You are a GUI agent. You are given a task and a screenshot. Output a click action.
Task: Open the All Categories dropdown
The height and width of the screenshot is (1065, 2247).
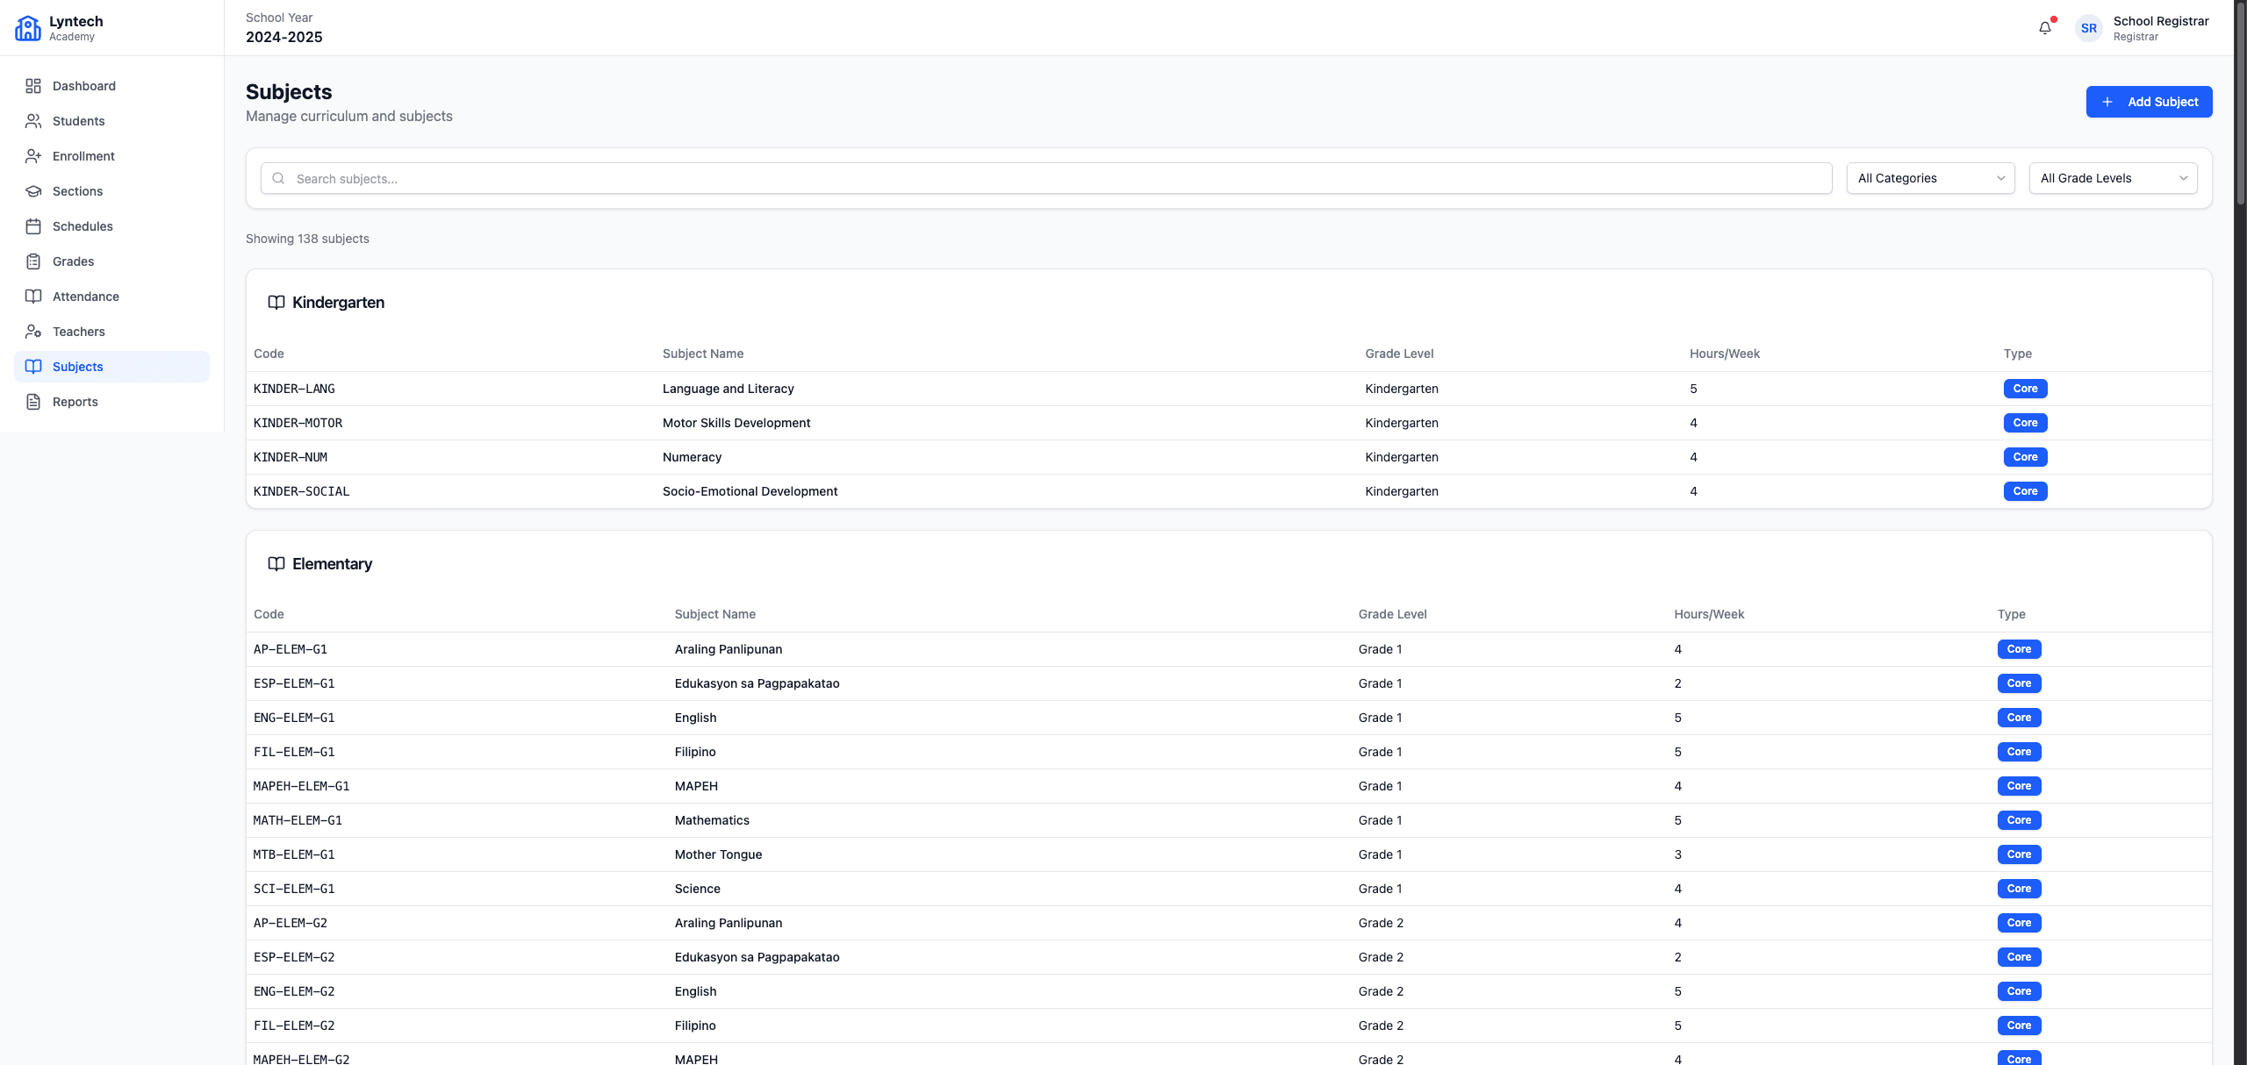coord(1930,178)
